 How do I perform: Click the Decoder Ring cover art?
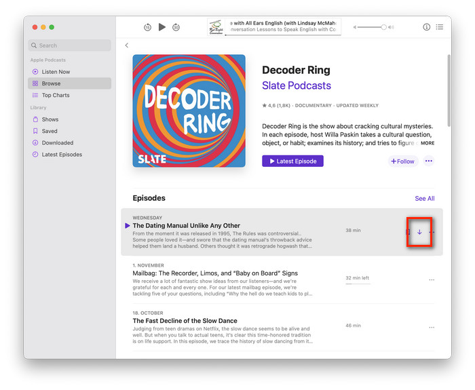pos(189,111)
